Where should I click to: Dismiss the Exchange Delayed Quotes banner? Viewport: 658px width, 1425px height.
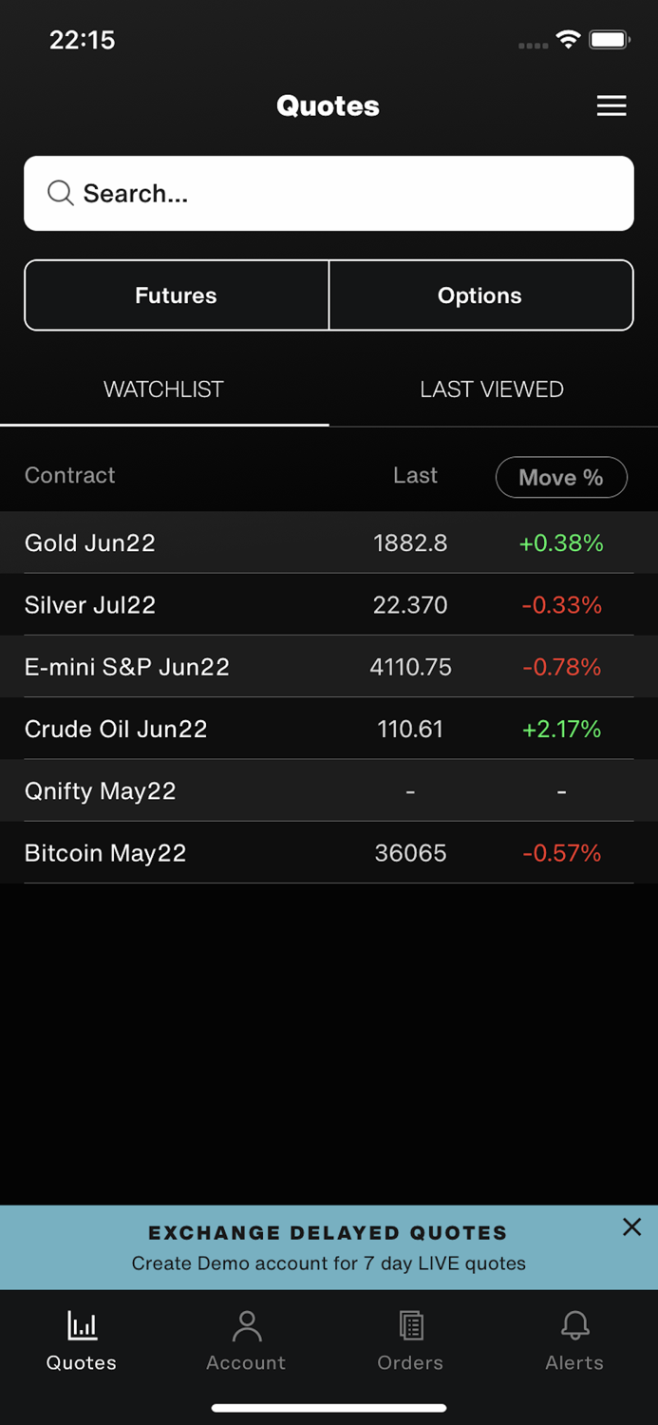[x=631, y=1227]
